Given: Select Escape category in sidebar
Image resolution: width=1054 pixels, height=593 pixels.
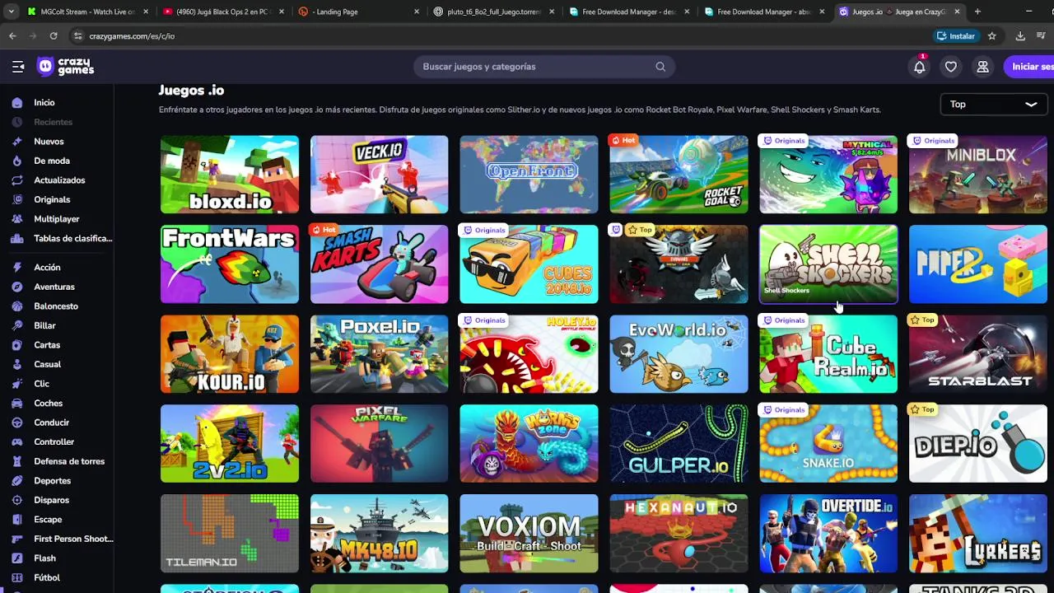Looking at the screenshot, I should (48, 520).
